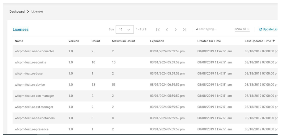The width and height of the screenshot is (285, 137).
Task: Open the page Size dropdown
Action: click(125, 30)
